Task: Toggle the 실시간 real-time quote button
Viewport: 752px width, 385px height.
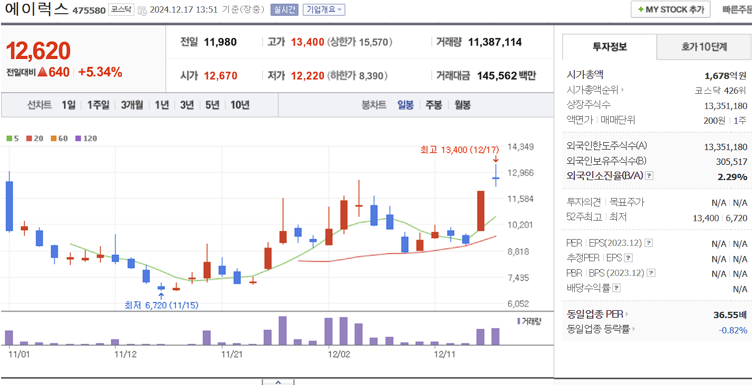Action: 285,9
